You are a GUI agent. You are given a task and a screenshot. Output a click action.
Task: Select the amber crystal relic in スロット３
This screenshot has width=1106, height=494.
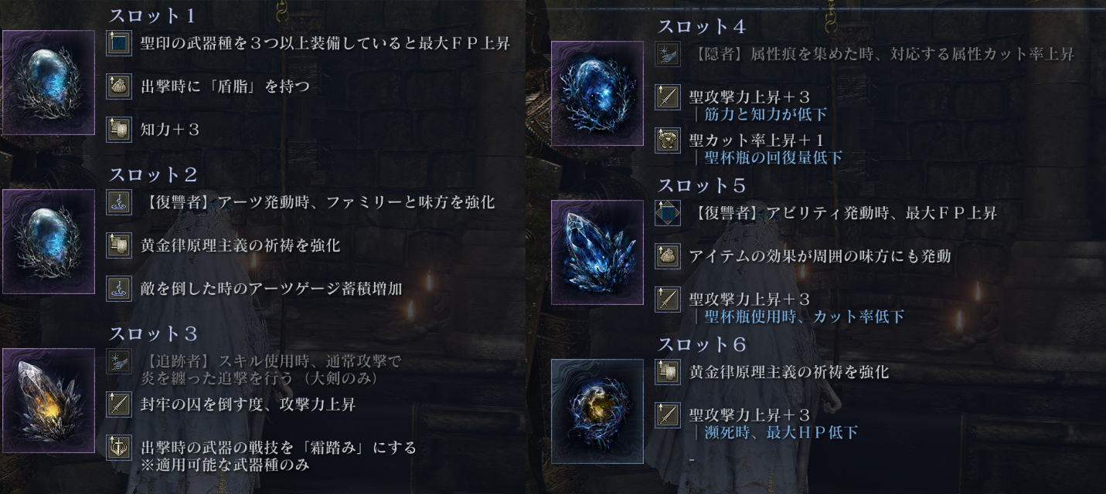coord(49,401)
